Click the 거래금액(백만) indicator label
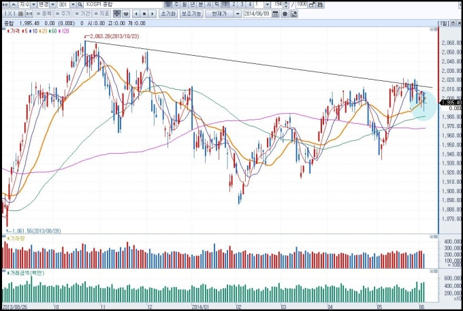The width and height of the screenshot is (463, 311). (27, 273)
